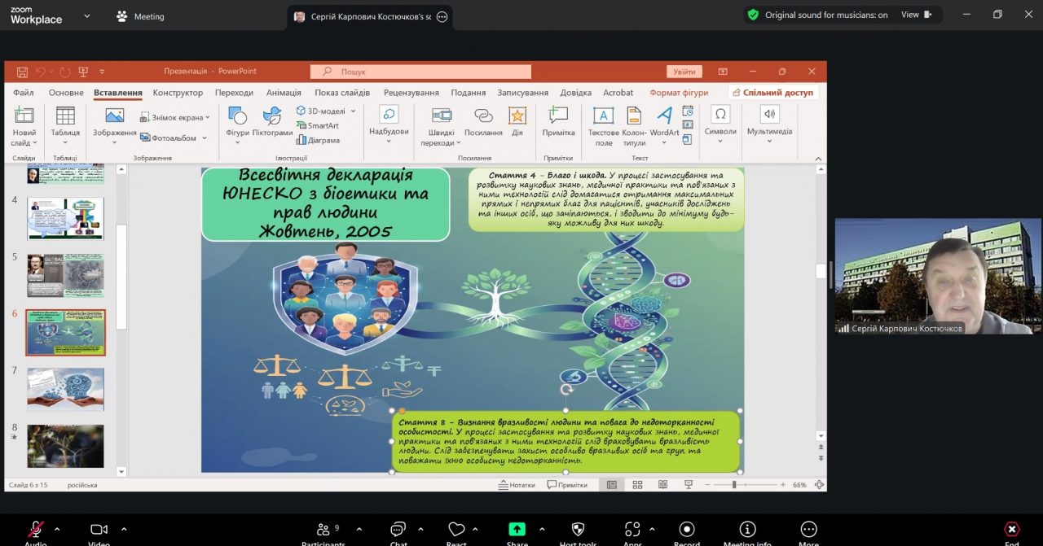Toggle Original sound for musicians

[x=817, y=15]
